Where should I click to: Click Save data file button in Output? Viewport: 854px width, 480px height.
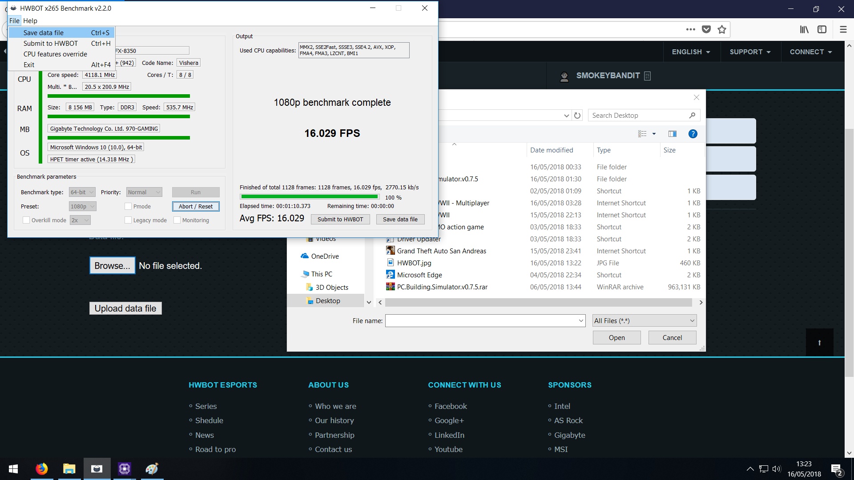(x=400, y=219)
